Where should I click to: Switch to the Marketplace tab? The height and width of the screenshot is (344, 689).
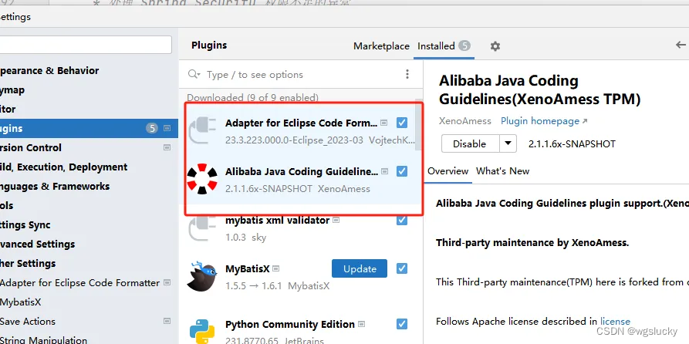381,46
